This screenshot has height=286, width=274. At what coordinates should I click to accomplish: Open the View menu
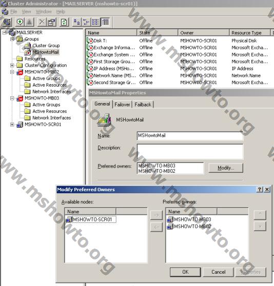(27, 12)
